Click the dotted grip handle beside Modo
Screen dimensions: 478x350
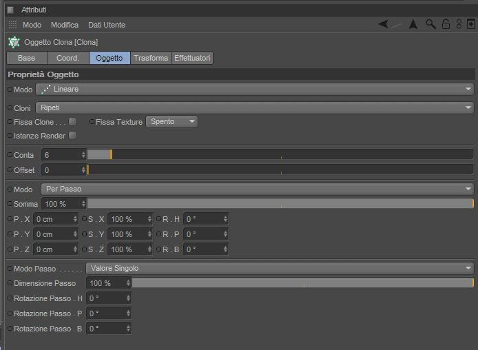coord(12,25)
